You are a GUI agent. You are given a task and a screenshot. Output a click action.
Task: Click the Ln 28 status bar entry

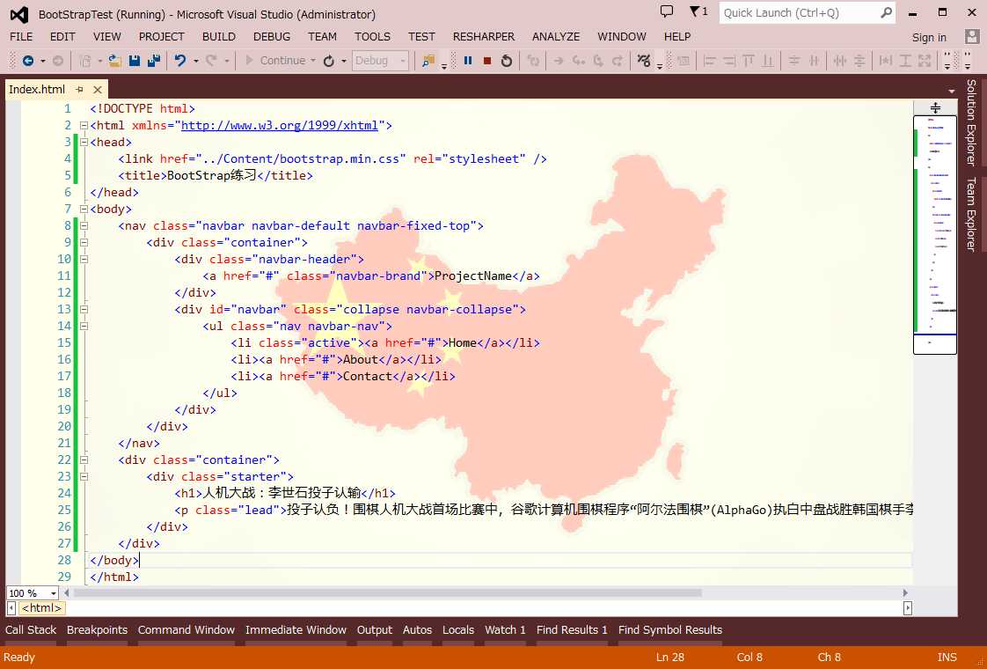point(669,657)
